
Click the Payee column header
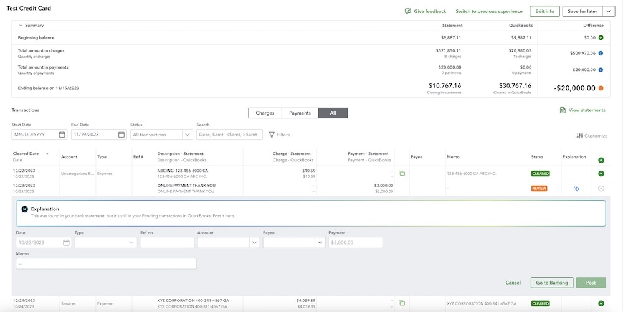(x=416, y=157)
